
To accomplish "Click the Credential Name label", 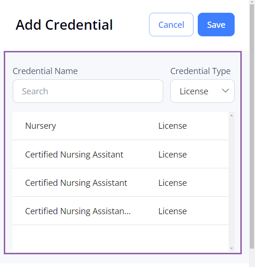I will (45, 71).
